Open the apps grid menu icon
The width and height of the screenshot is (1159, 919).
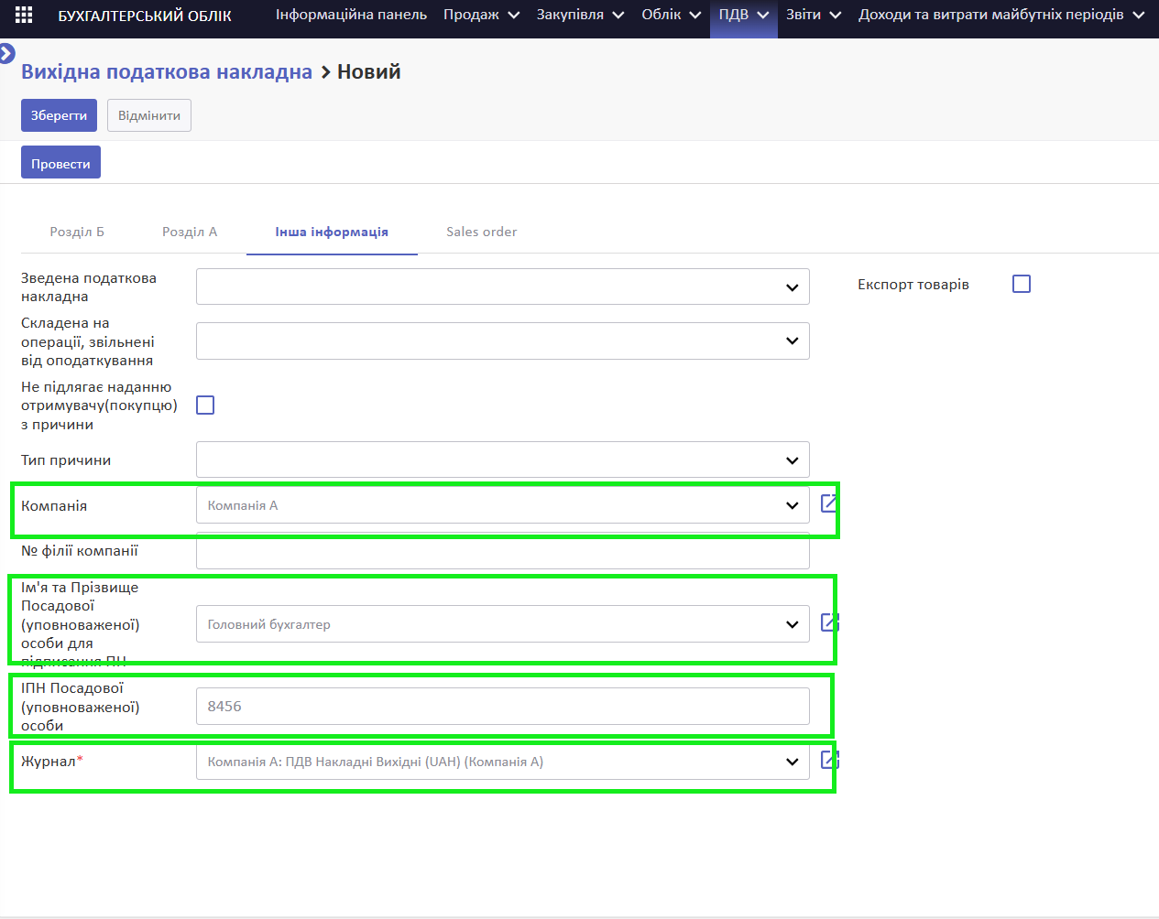tap(24, 15)
